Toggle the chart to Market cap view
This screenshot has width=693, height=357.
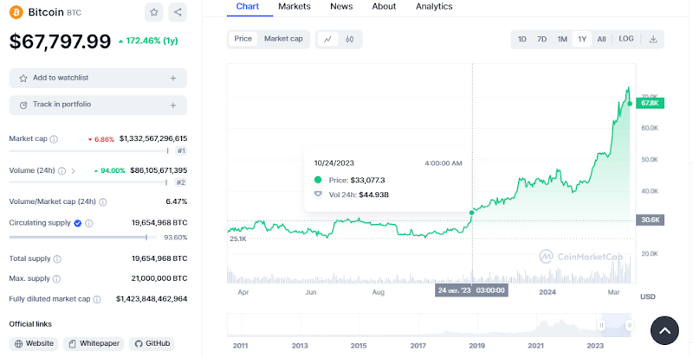coord(283,39)
